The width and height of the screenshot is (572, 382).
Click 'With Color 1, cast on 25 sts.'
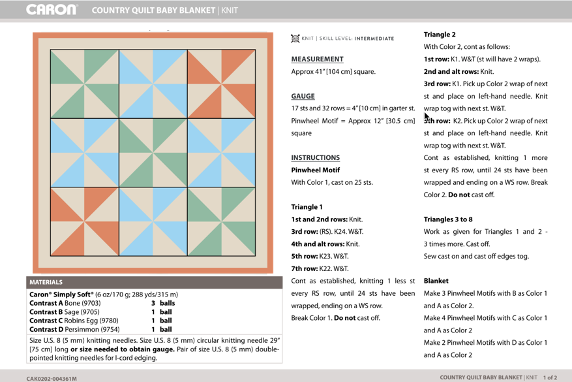pos(331,182)
